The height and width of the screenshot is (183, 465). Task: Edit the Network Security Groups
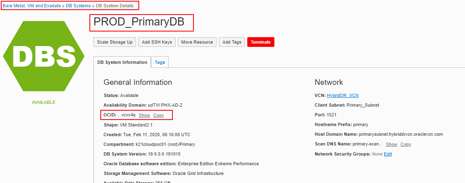pos(388,154)
